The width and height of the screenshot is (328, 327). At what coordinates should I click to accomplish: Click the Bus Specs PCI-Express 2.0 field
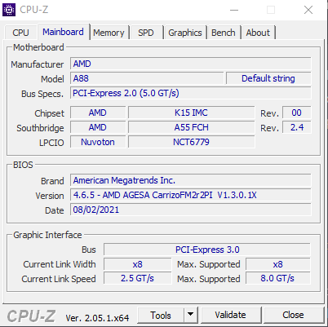coord(190,93)
